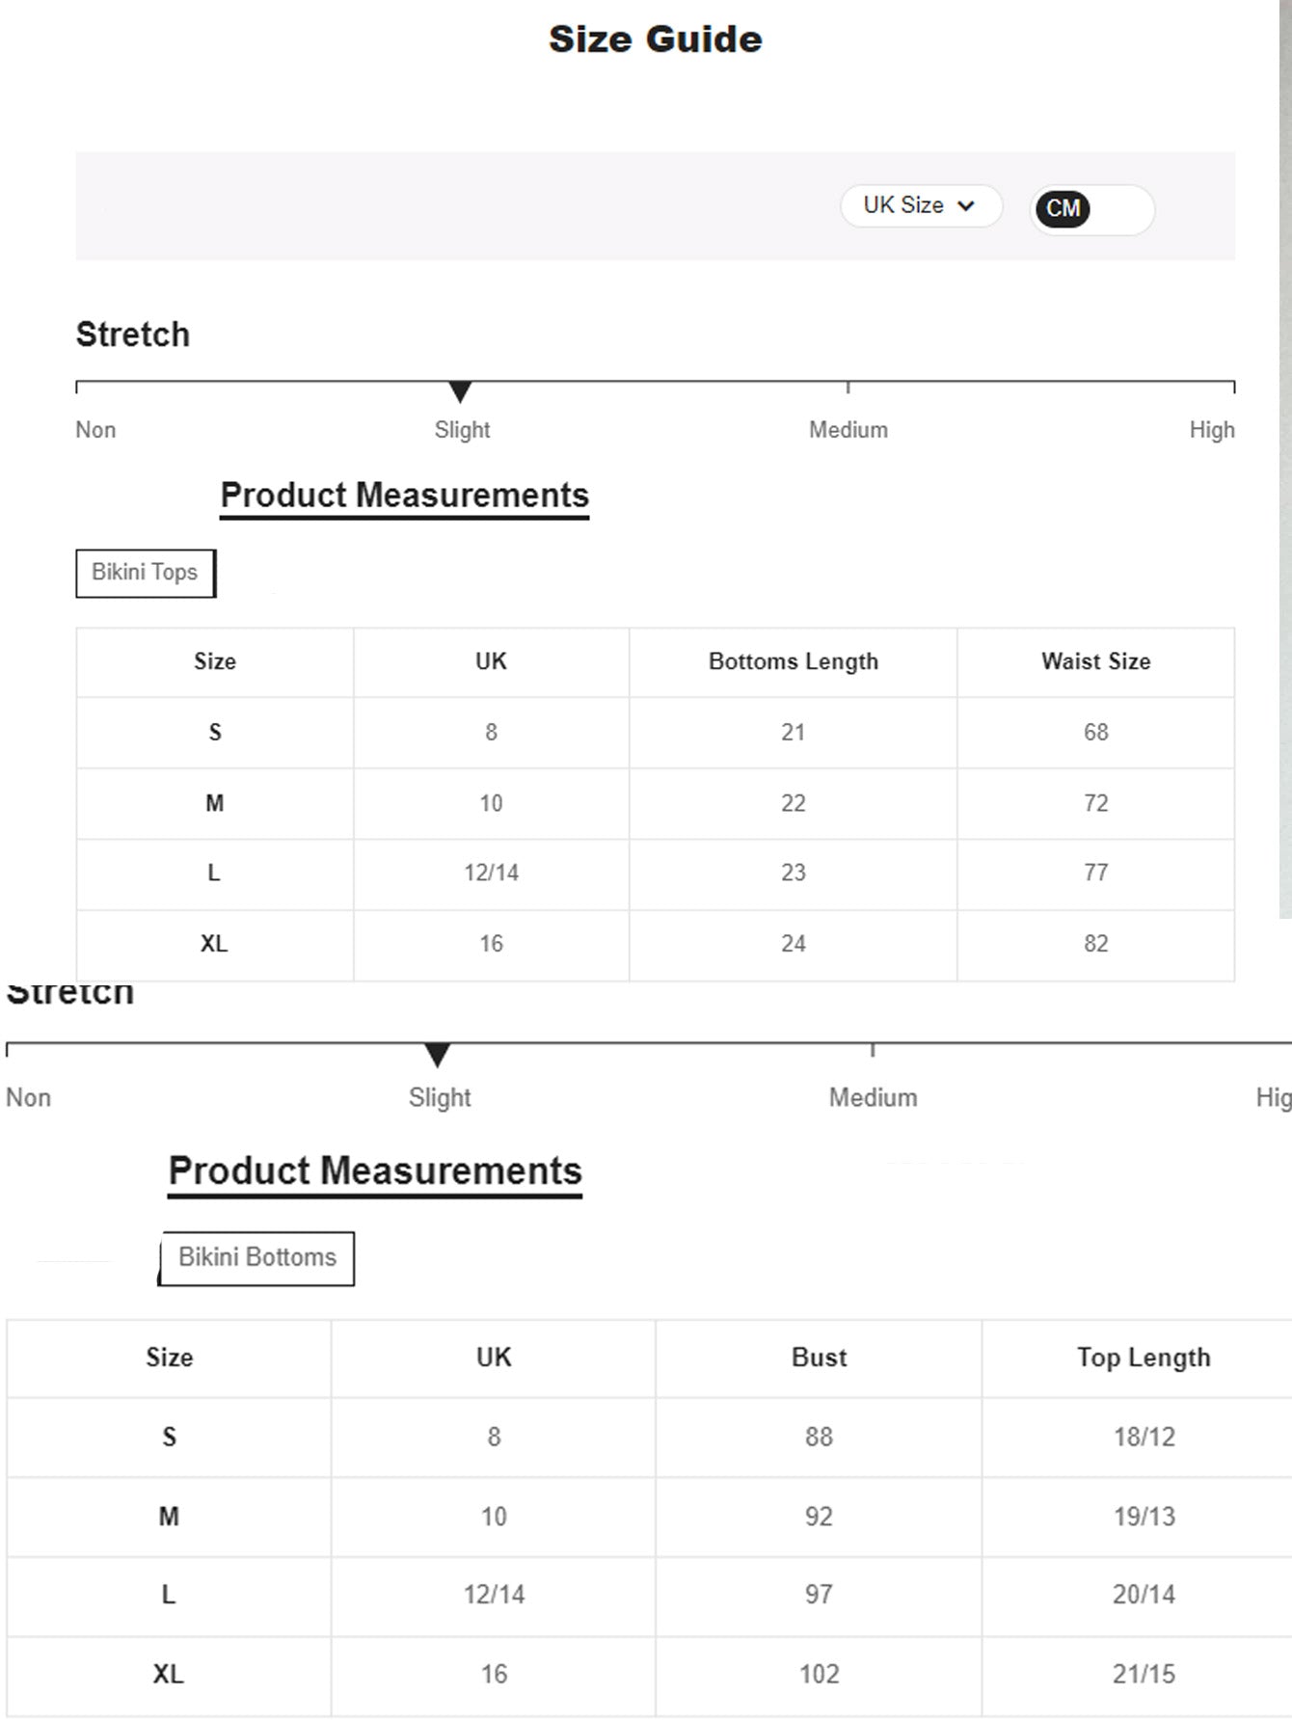Click the lower Stretch scale triangle marker
This screenshot has height=1721, width=1292.
click(437, 1055)
